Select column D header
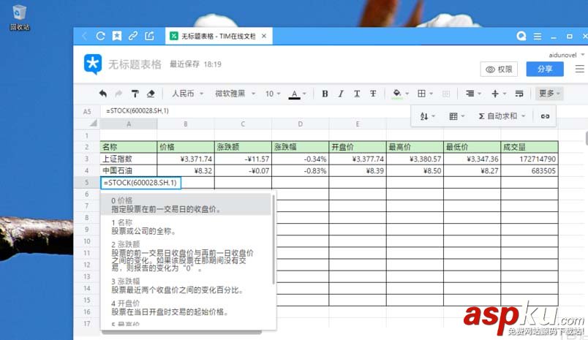 pos(300,124)
